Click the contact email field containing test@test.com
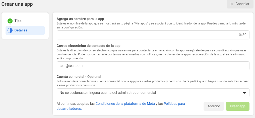Viewport: 255px width, 118px height. click(x=153, y=66)
